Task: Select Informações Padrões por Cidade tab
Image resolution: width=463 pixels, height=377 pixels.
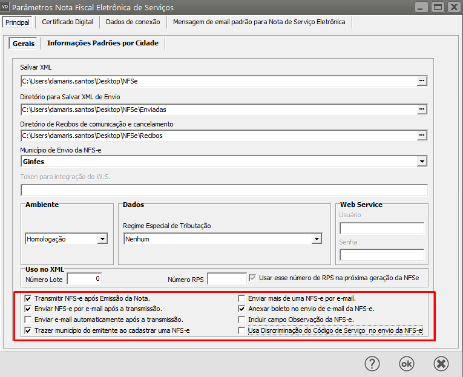Action: pos(103,44)
